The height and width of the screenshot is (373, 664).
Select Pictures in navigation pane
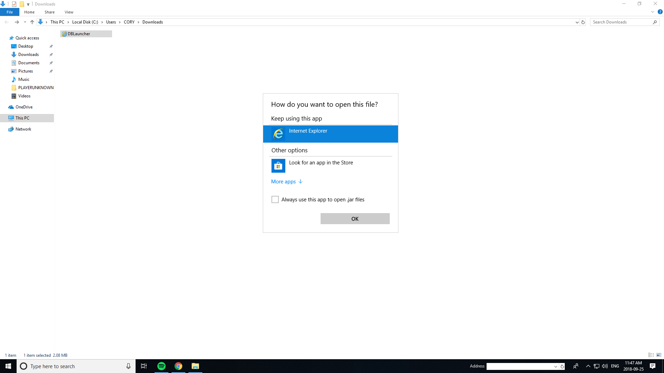pyautogui.click(x=26, y=71)
